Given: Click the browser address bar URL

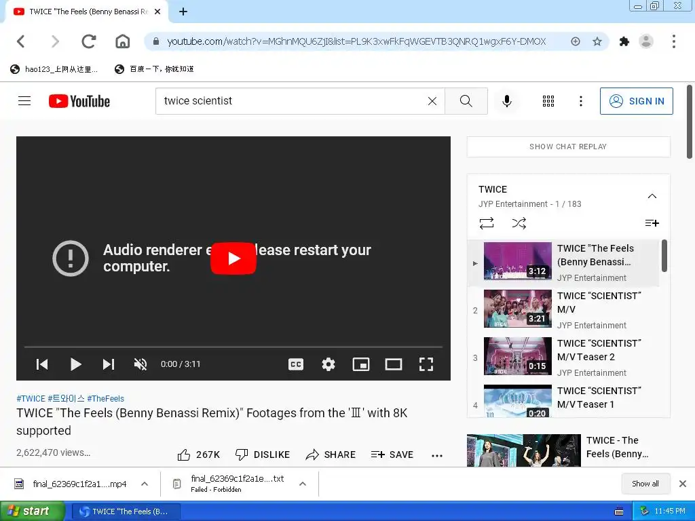Looking at the screenshot, I should tap(356, 41).
